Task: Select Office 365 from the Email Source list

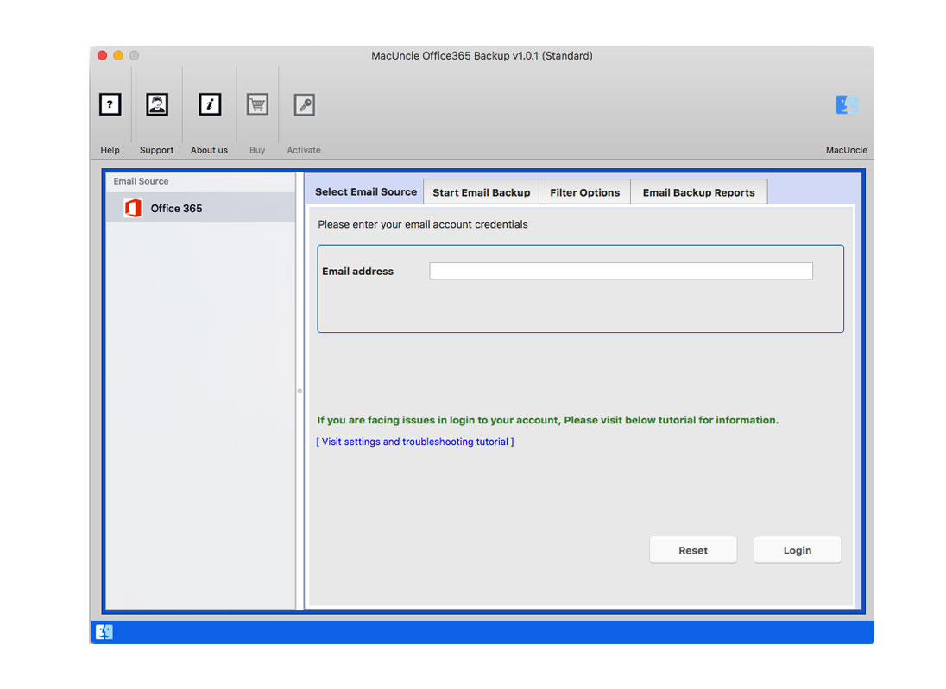Action: (176, 208)
